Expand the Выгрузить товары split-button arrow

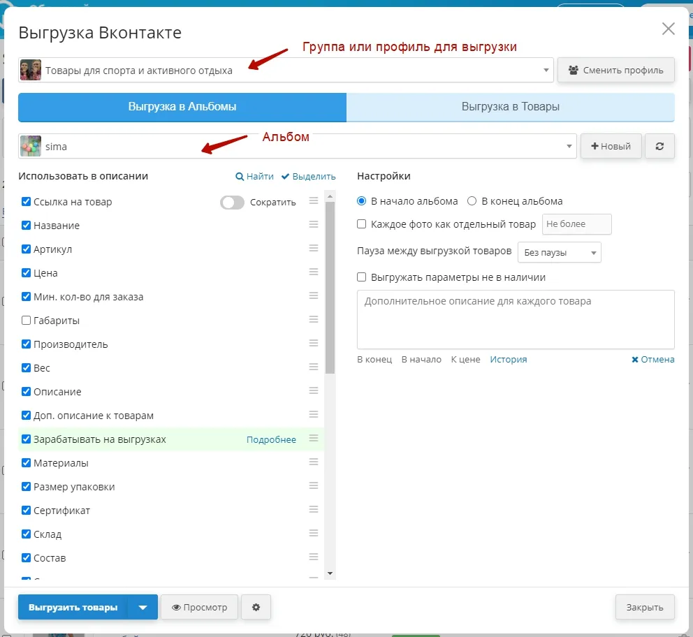point(143,607)
